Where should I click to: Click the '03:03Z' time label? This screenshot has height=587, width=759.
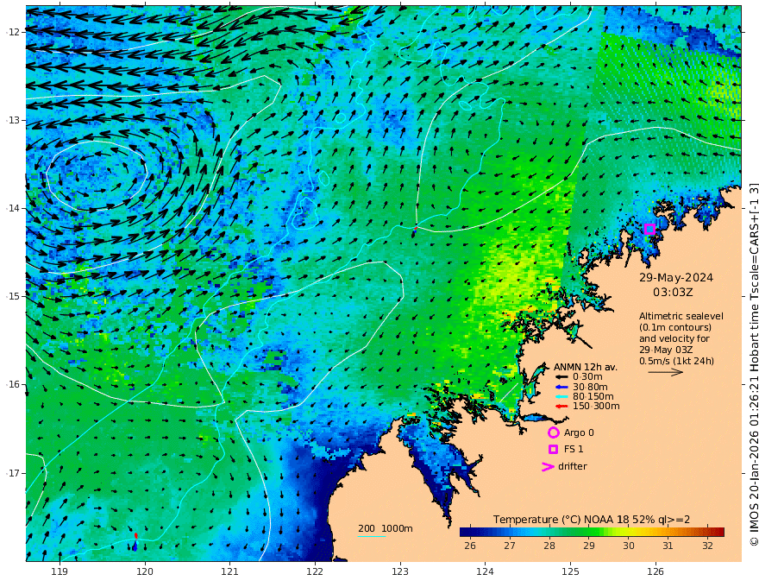(673, 293)
